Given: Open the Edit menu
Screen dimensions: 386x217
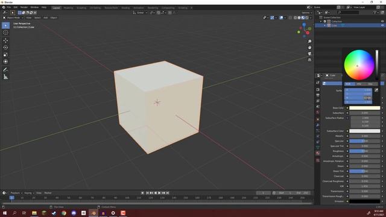Looking at the screenshot, I should 16,7.
